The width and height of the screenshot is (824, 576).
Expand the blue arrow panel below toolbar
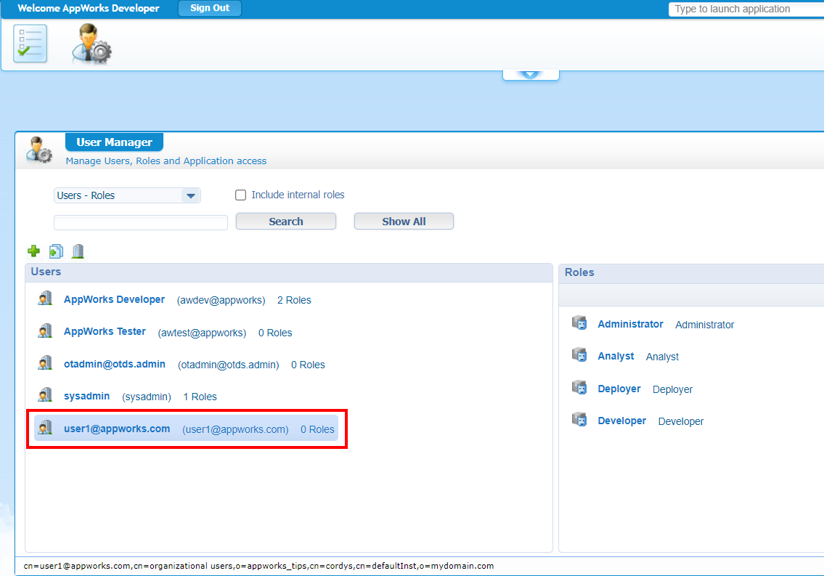click(530, 74)
